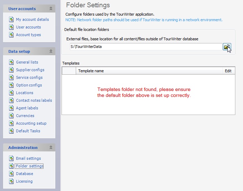Click the external files path field
243x191 pixels.
click(x=145, y=47)
